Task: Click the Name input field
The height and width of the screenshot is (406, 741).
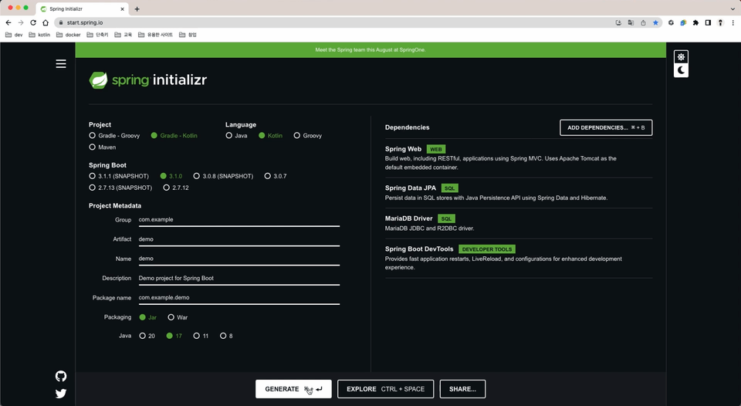Action: pyautogui.click(x=239, y=259)
